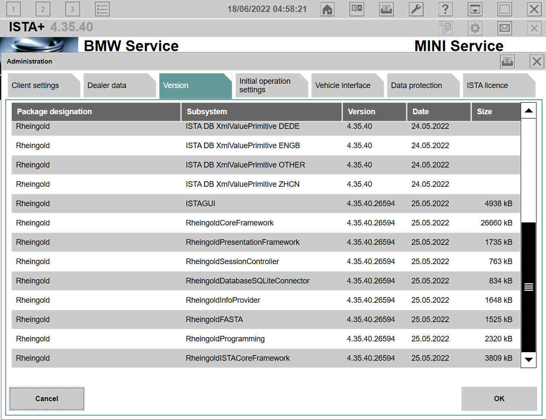Click the scroll up arrow
Viewport: 546px width, 420px height.
(x=528, y=111)
